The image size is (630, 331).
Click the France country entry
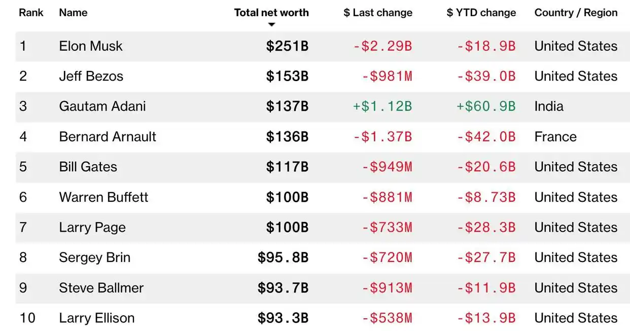[555, 137]
